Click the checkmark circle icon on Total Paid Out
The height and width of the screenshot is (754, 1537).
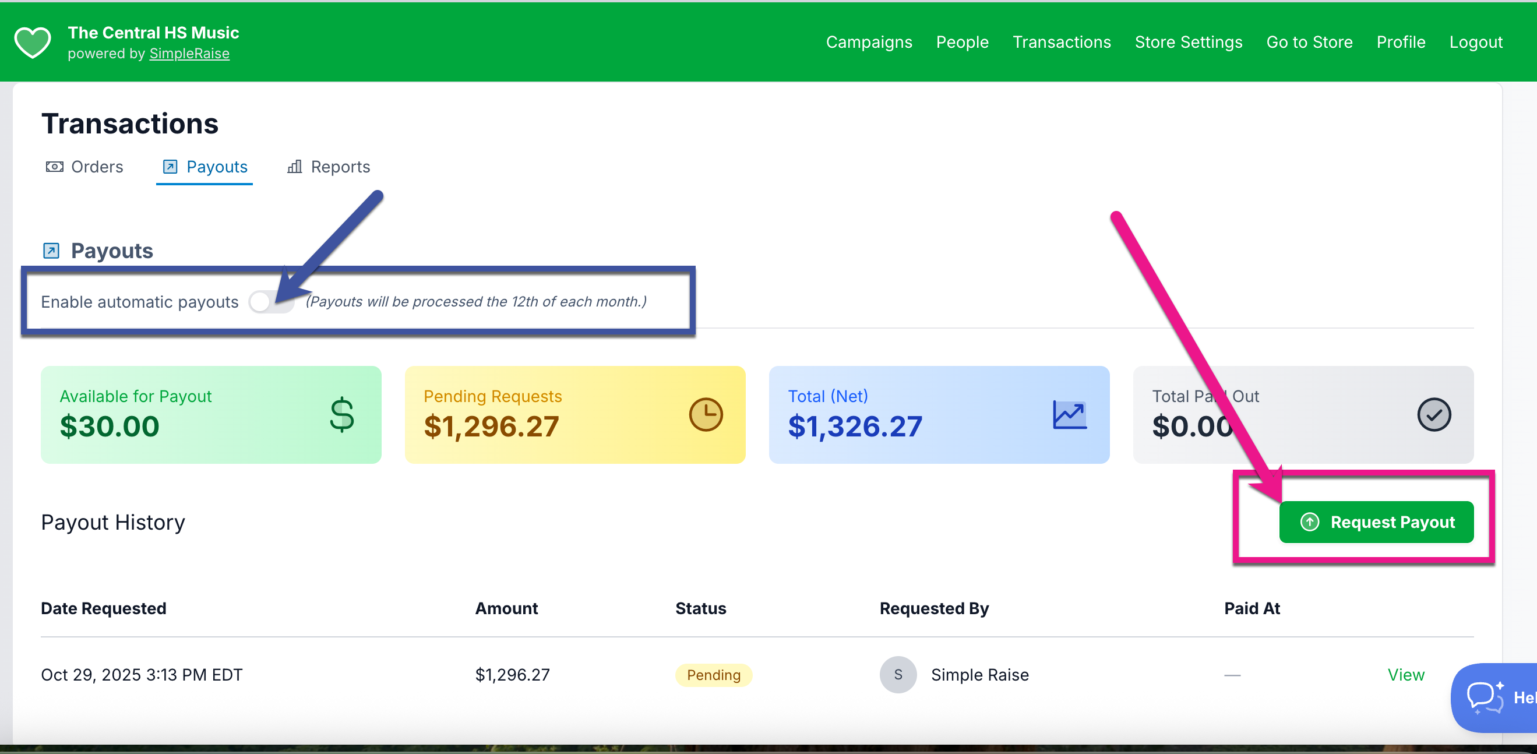click(x=1434, y=414)
